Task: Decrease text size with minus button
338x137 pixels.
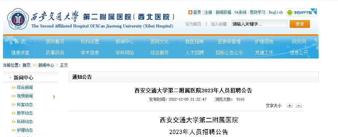Action: (299, 105)
